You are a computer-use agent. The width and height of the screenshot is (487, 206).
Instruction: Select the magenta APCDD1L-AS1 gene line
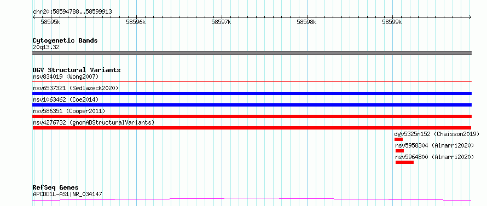[252, 199]
